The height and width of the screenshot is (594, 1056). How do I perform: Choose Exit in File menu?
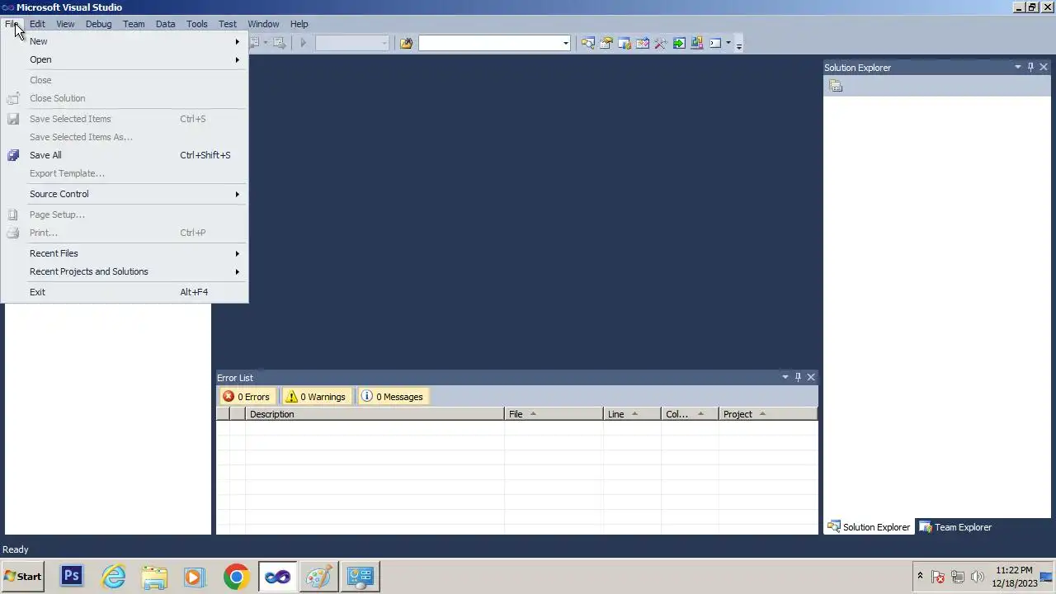coord(124,292)
